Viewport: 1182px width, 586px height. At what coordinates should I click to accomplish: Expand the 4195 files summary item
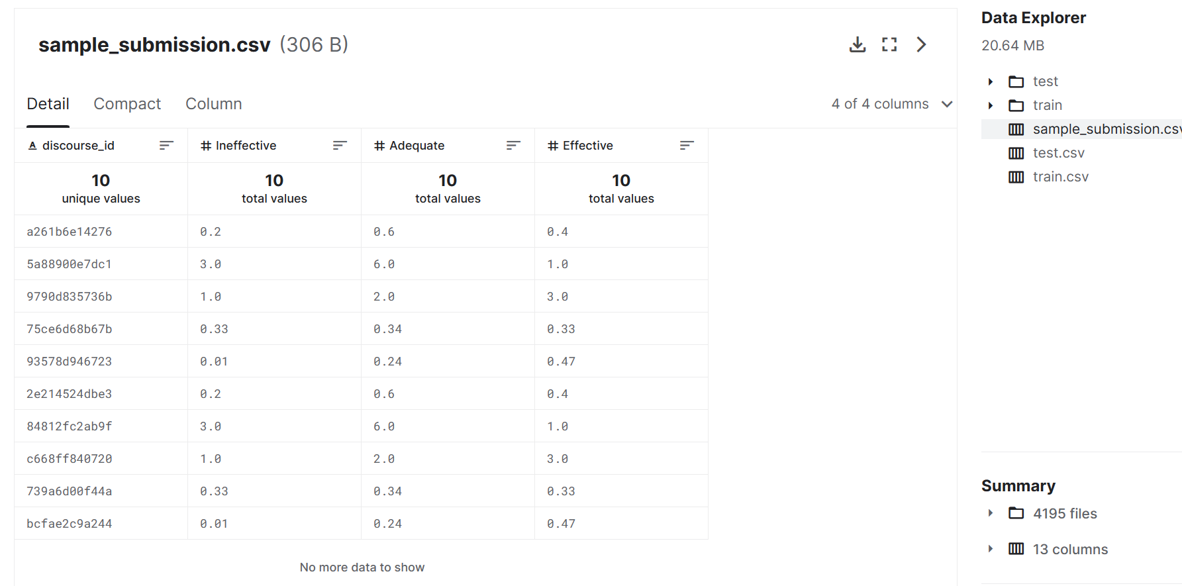pos(991,513)
